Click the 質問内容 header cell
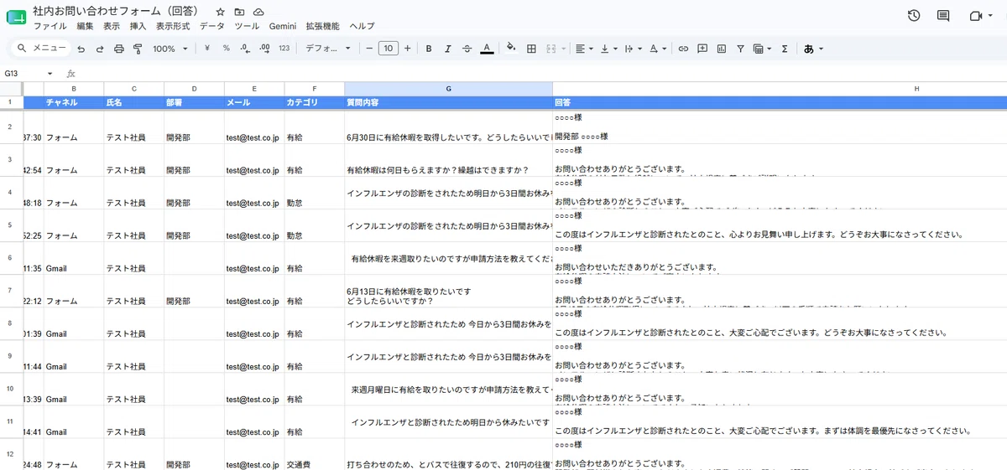Screen dimensions: 1007x470 (x=448, y=102)
